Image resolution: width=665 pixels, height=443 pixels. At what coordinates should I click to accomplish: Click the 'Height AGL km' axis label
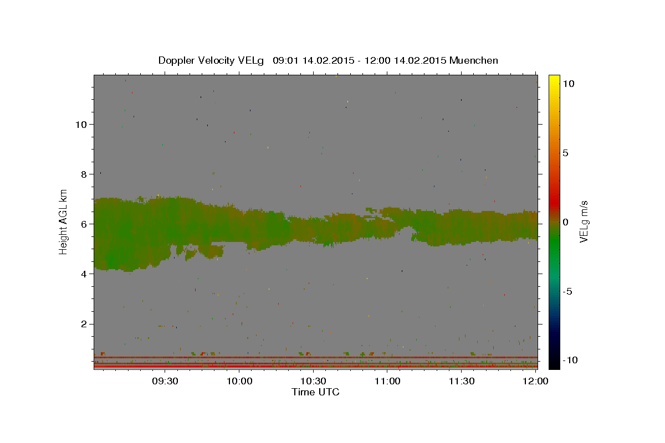(64, 222)
